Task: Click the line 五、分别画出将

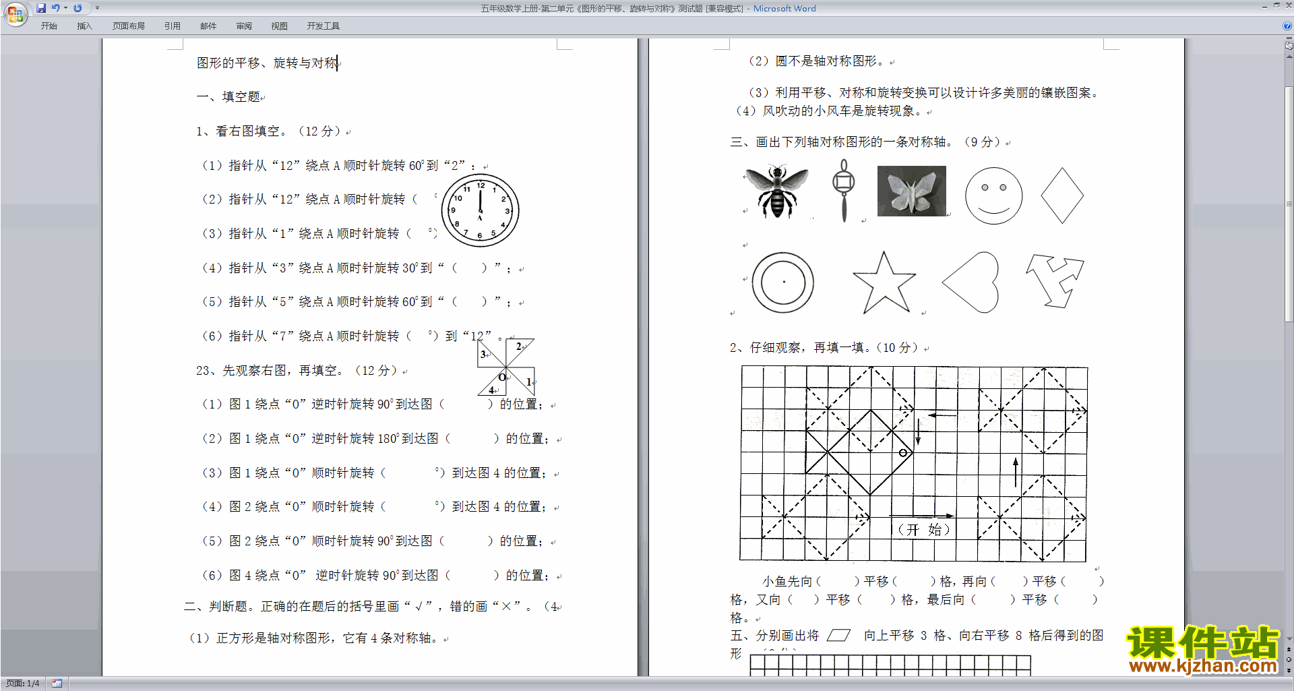Action: pyautogui.click(x=917, y=635)
